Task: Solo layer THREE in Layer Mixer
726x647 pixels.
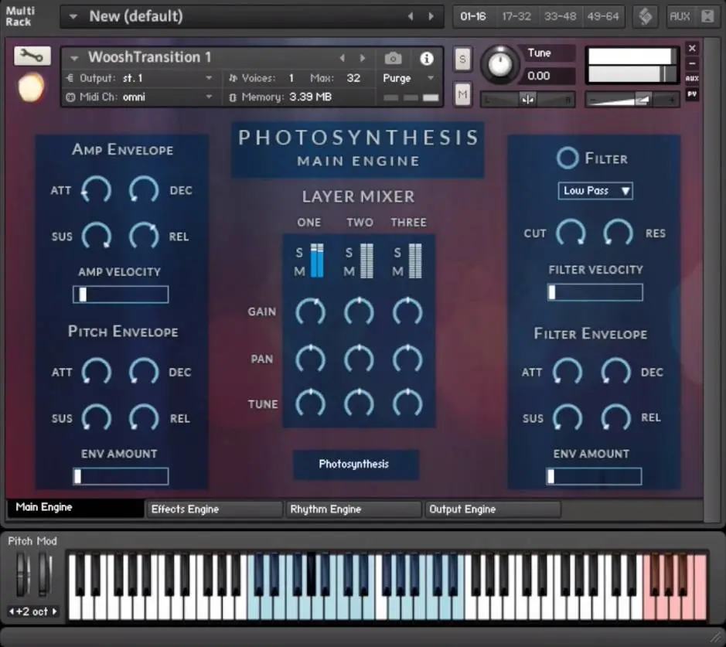Action: click(397, 253)
